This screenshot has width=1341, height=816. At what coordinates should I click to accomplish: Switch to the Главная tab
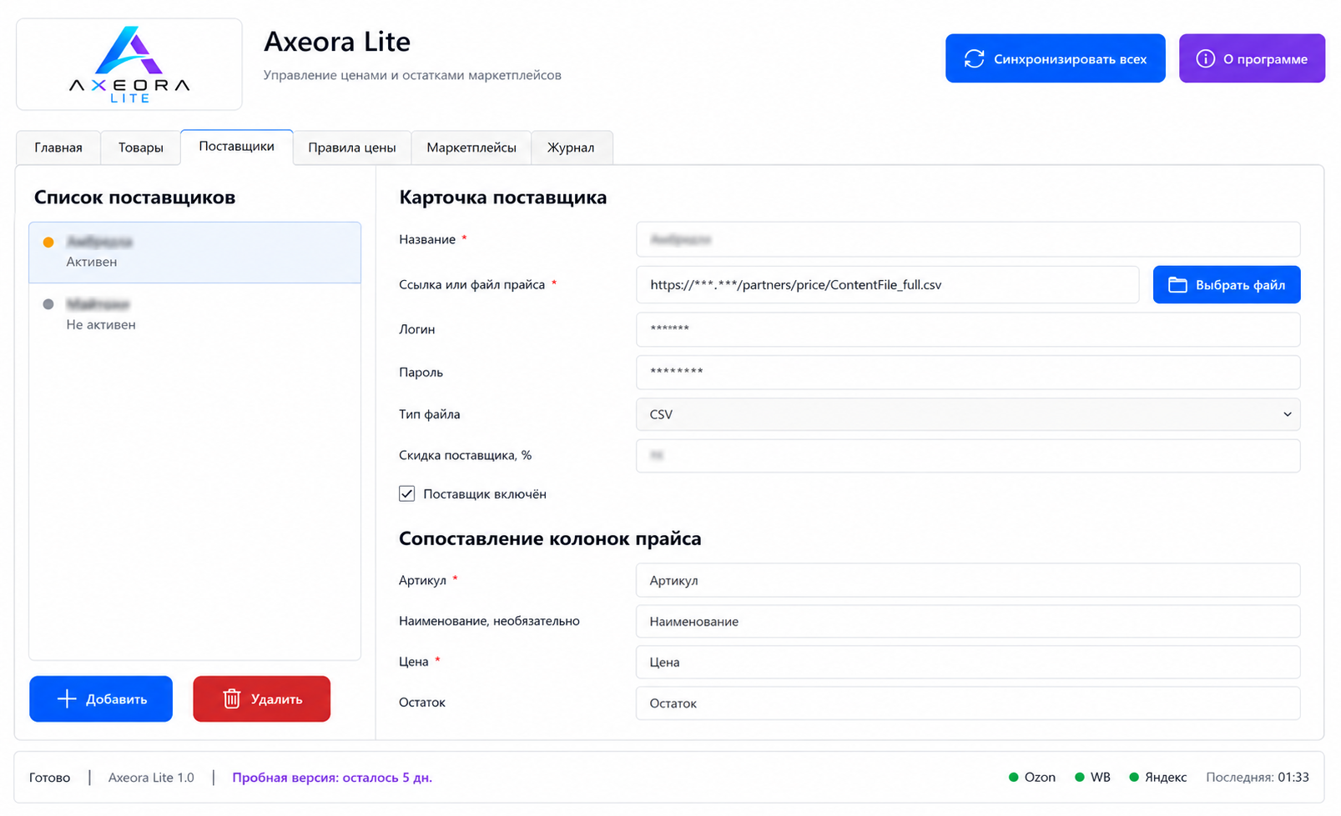coord(58,148)
